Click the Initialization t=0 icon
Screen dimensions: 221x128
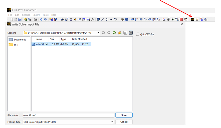[158, 19]
